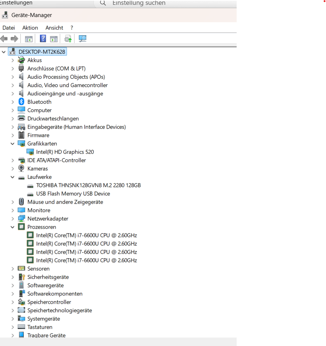The width and height of the screenshot is (326, 346).
Task: Expand the Bluetooth category chevron
Action: (x=13, y=102)
